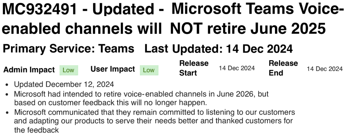
Task: Click the 'adapting our products' text line
Action: (153, 121)
